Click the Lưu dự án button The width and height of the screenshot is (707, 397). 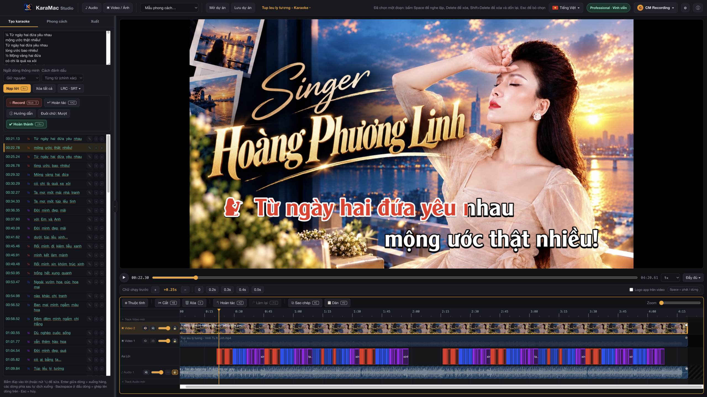click(243, 8)
